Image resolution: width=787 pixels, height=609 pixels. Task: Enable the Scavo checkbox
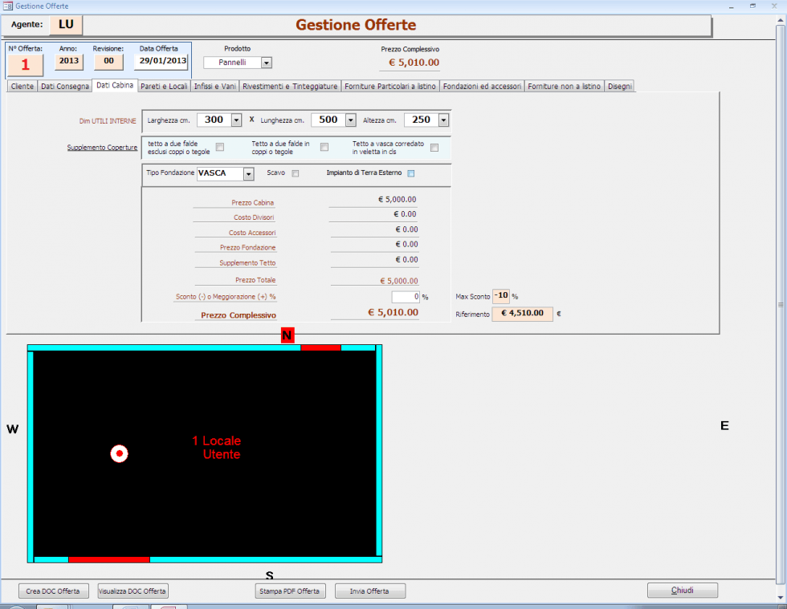tap(296, 173)
